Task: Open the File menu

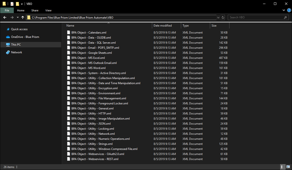Action: point(7,10)
